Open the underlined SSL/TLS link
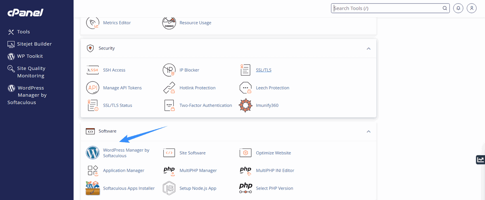Image resolution: width=485 pixels, height=200 pixels. tap(264, 70)
